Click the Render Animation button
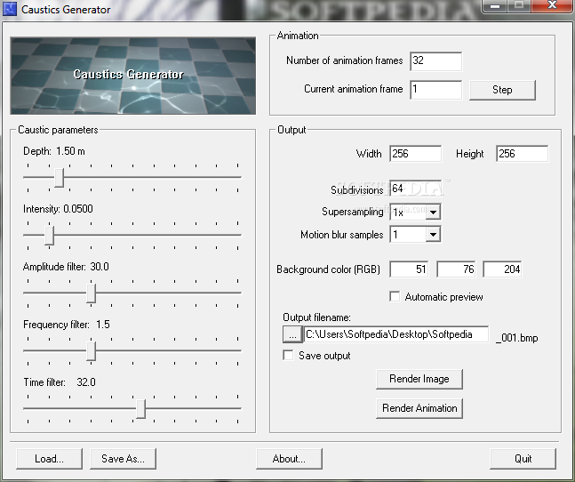Viewport: 575px width, 482px height. click(419, 408)
